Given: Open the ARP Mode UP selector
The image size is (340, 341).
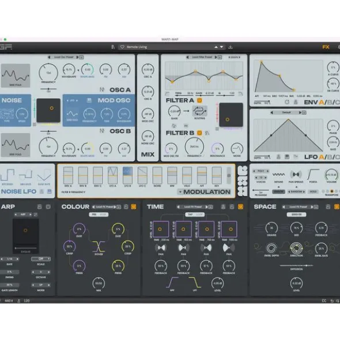Looking at the screenshot, I should (41, 285).
